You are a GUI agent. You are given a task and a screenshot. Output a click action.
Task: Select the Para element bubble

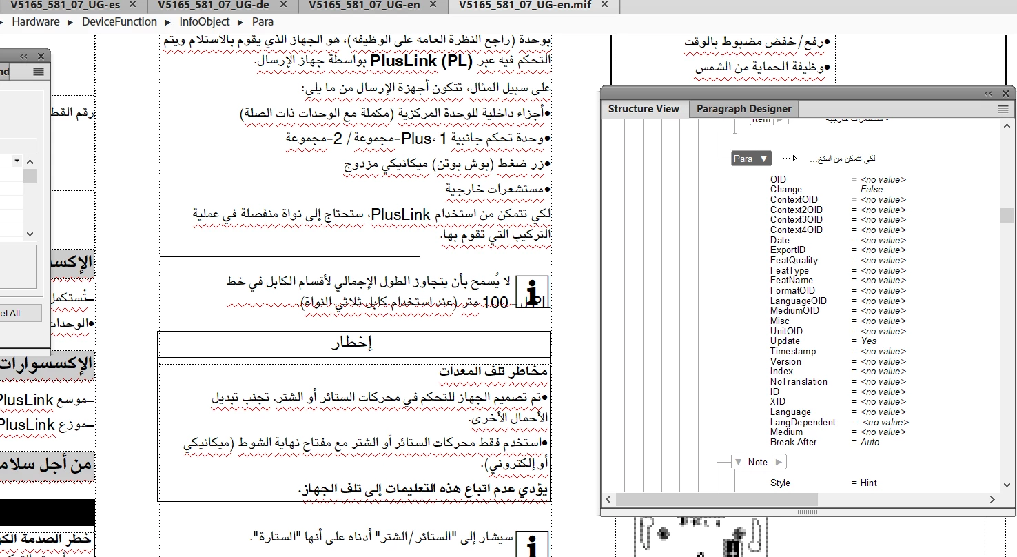click(743, 159)
